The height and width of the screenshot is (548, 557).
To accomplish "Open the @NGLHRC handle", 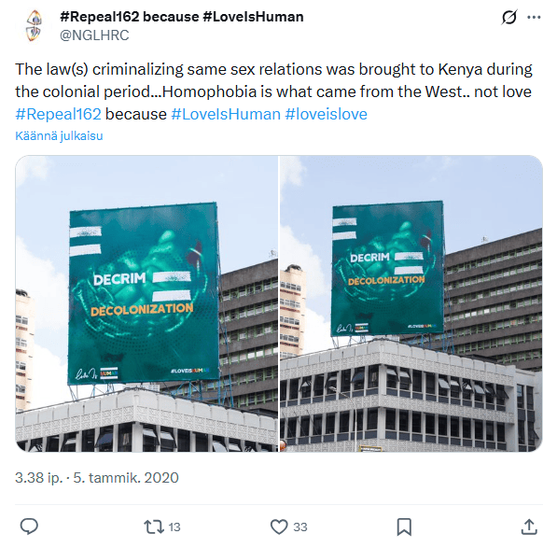I will click(94, 35).
